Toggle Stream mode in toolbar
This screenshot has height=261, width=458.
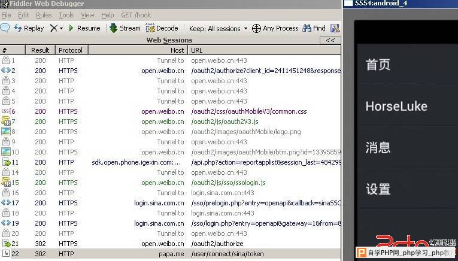tap(125, 28)
